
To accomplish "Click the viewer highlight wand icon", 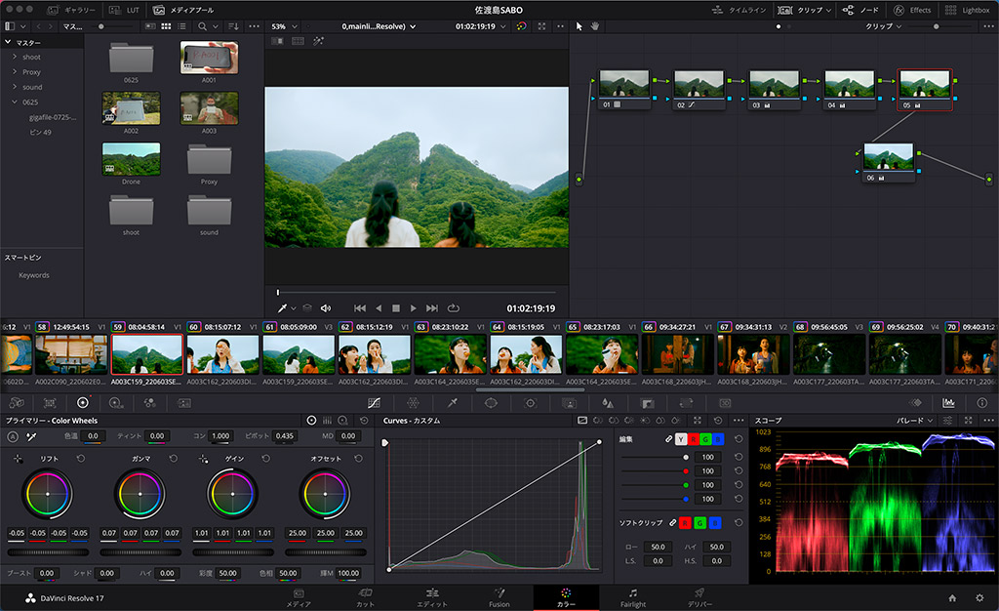I will 318,41.
